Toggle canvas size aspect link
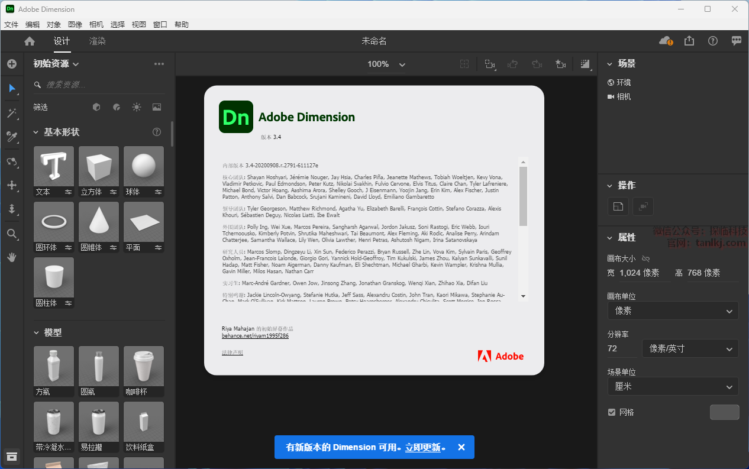Screen dimensions: 749x469 click(x=645, y=258)
